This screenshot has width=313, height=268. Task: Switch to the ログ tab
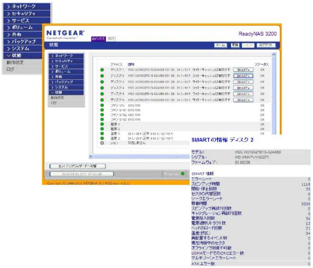(111, 38)
